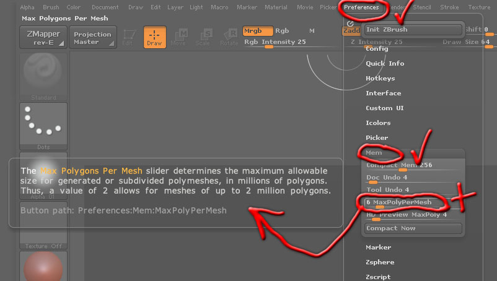
Task: Open the Material menu
Action: [276, 7]
